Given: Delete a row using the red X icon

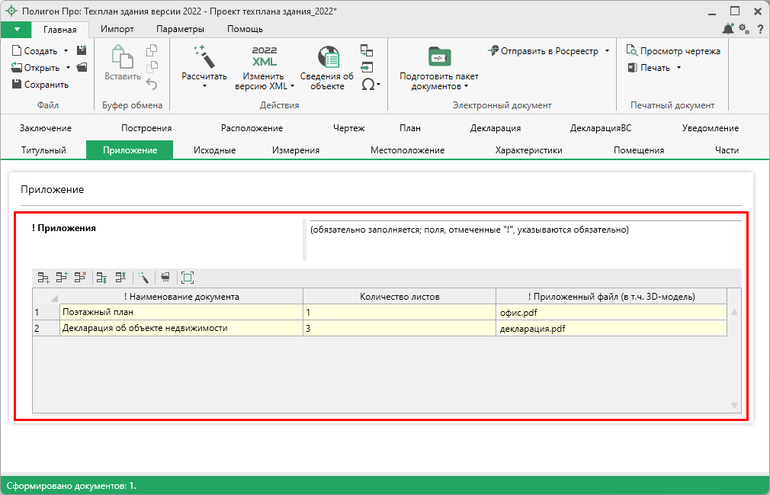Looking at the screenshot, I should 81,278.
